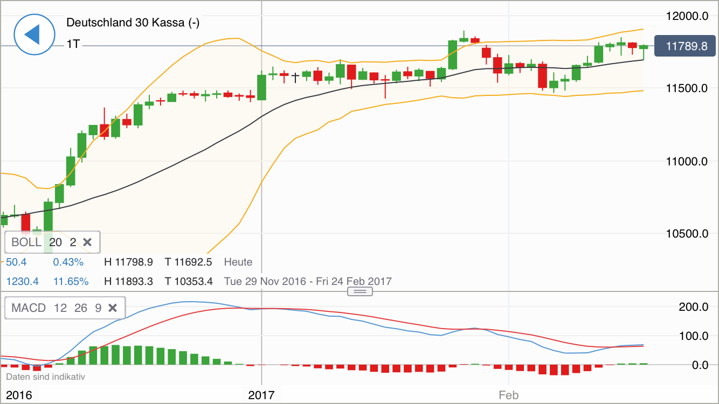Select the Feb label on time axis
The width and height of the screenshot is (719, 404).
point(509,395)
